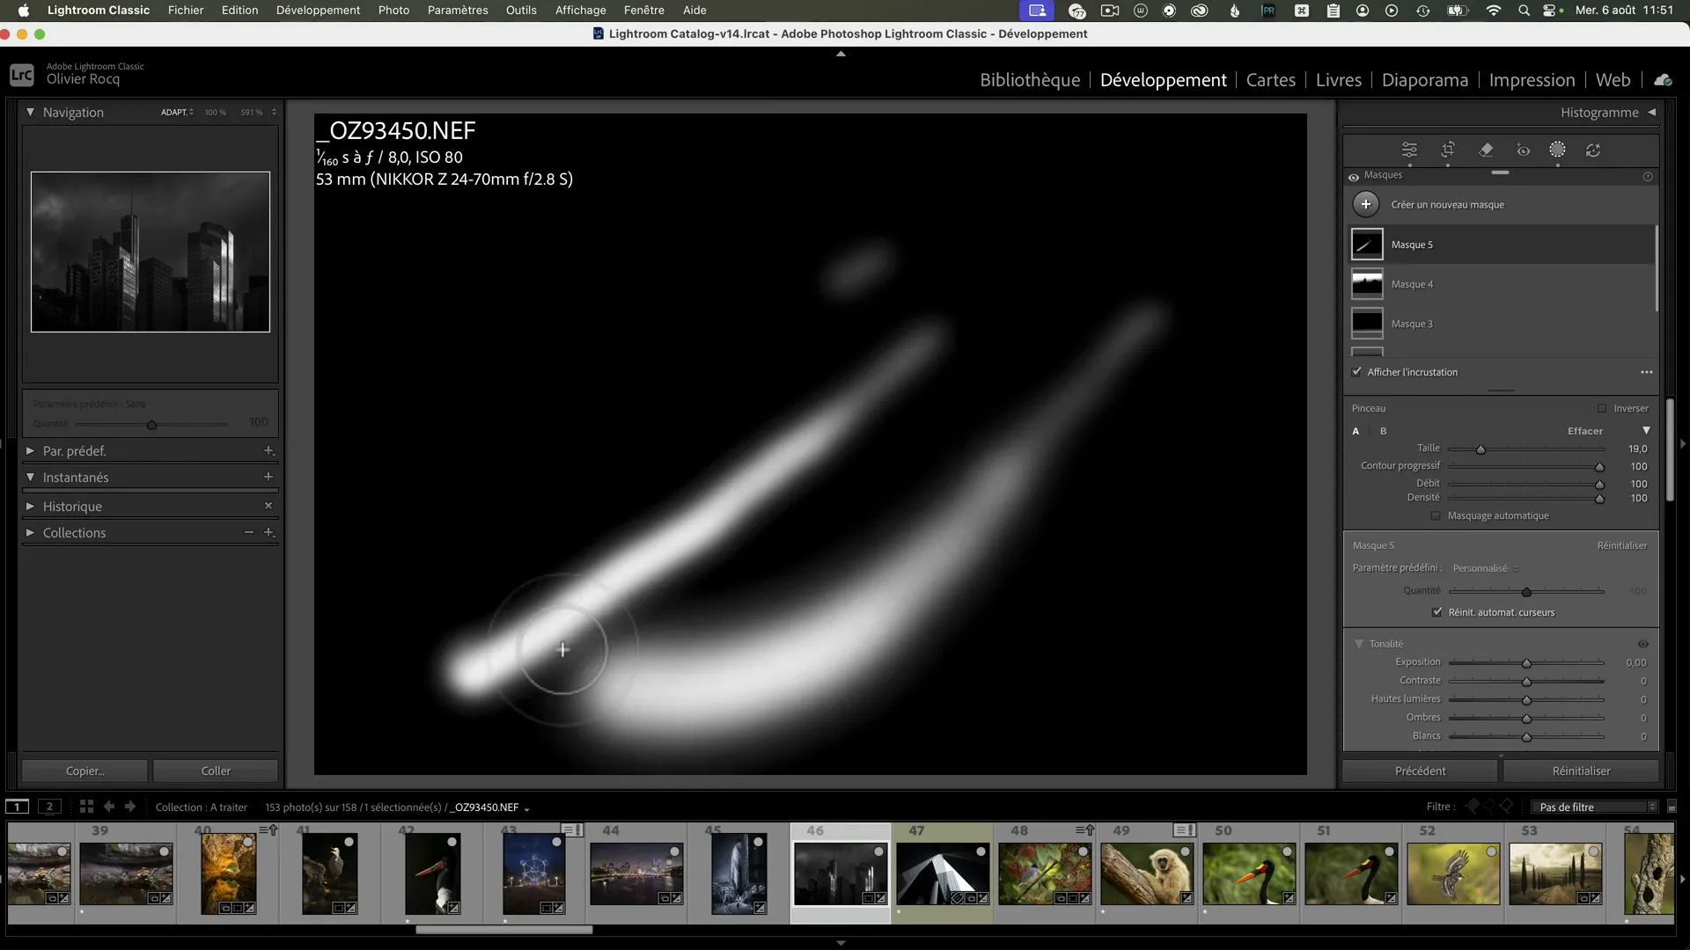
Task: Toggle Tonalité section visibility eye
Action: [x=1642, y=644]
